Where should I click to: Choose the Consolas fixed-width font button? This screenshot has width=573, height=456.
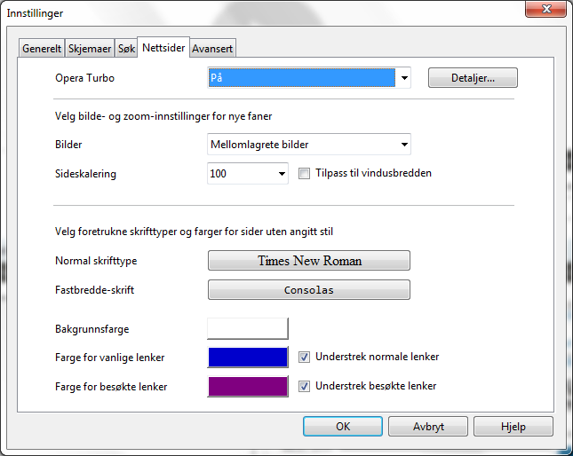click(309, 290)
